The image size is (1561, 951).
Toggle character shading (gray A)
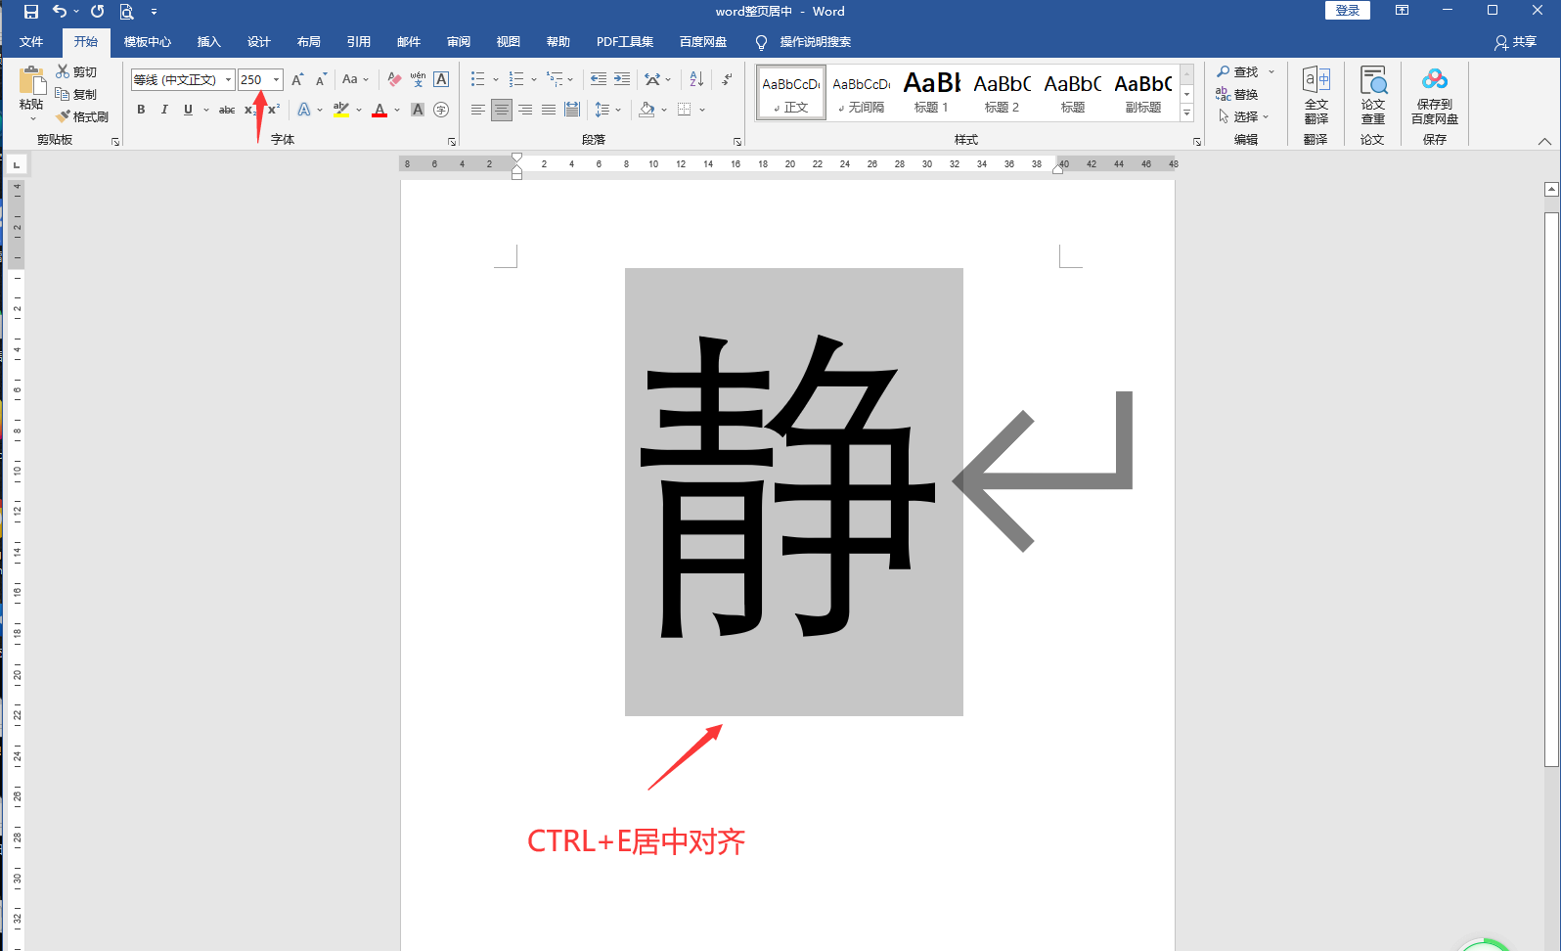point(418,110)
